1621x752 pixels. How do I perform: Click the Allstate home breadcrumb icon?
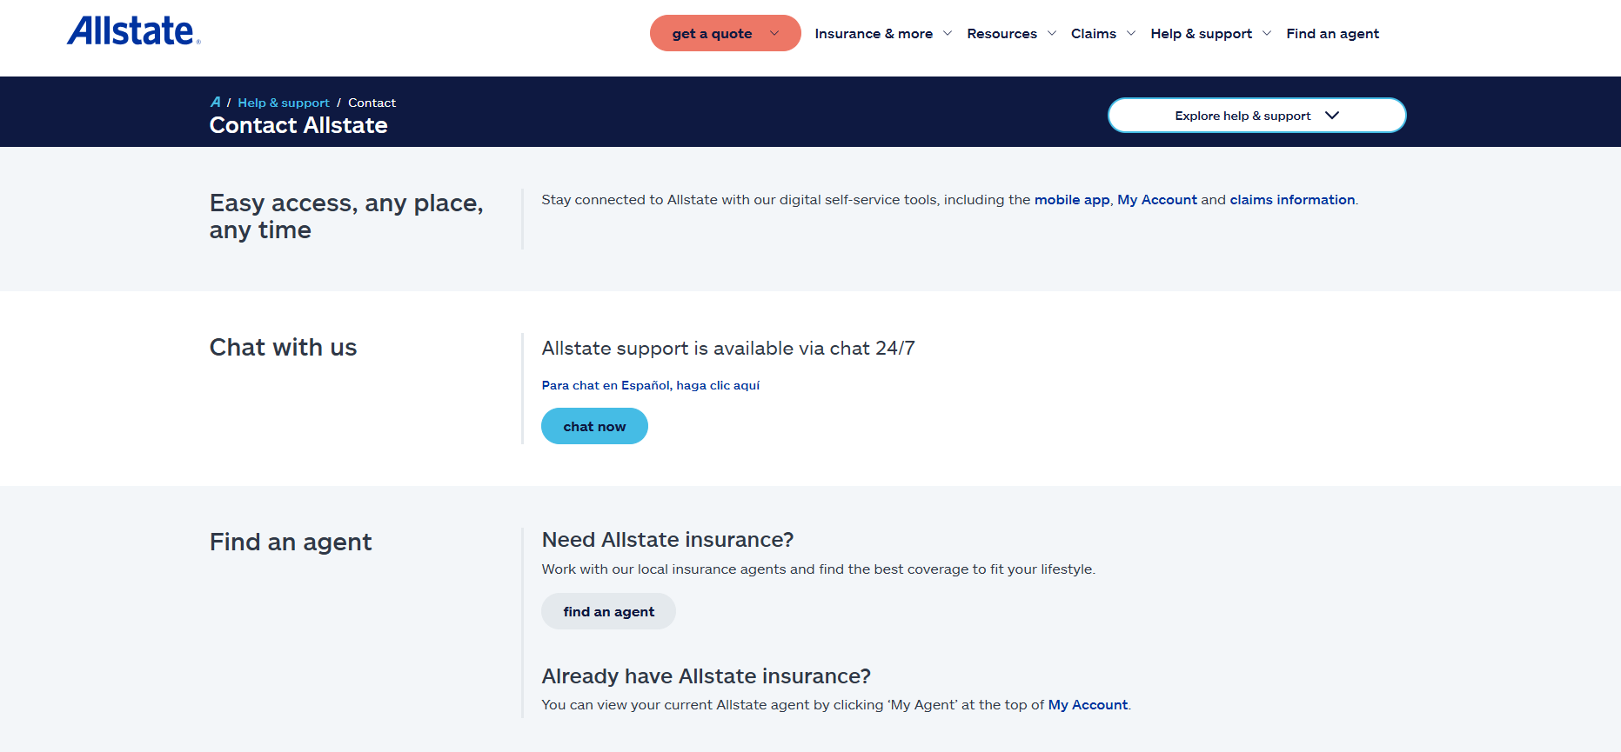216,102
